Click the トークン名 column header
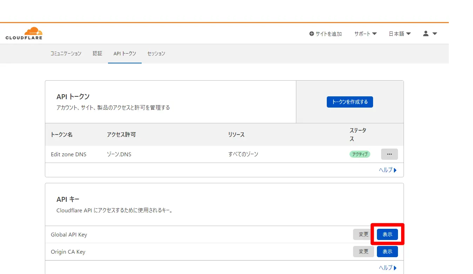The image size is (473, 274). (x=62, y=135)
